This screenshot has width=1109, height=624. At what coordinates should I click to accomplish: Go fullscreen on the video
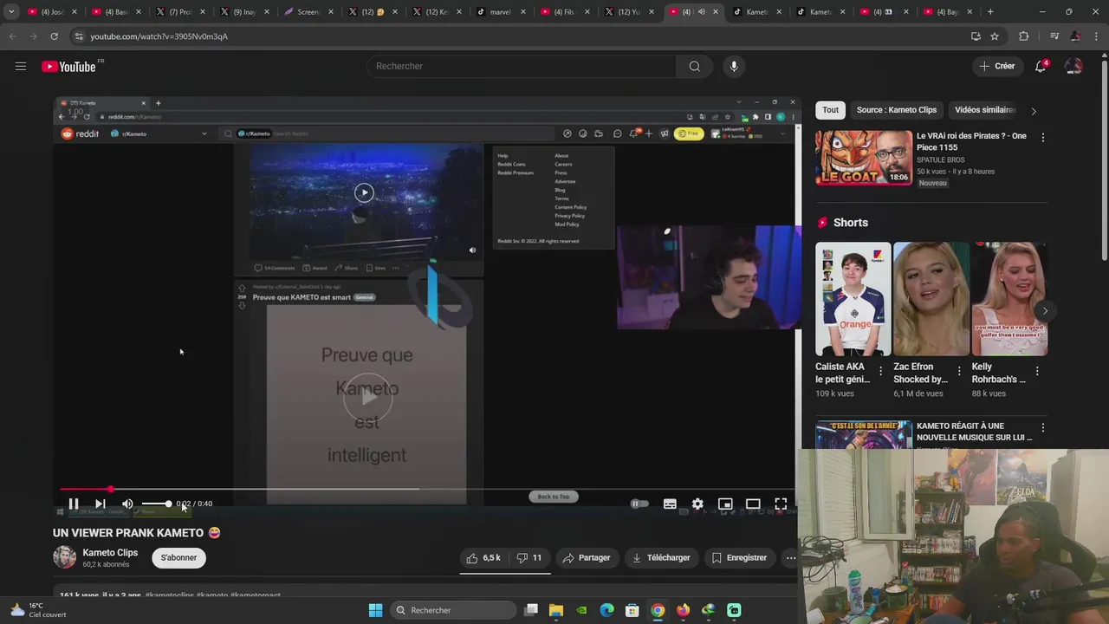[x=781, y=504]
